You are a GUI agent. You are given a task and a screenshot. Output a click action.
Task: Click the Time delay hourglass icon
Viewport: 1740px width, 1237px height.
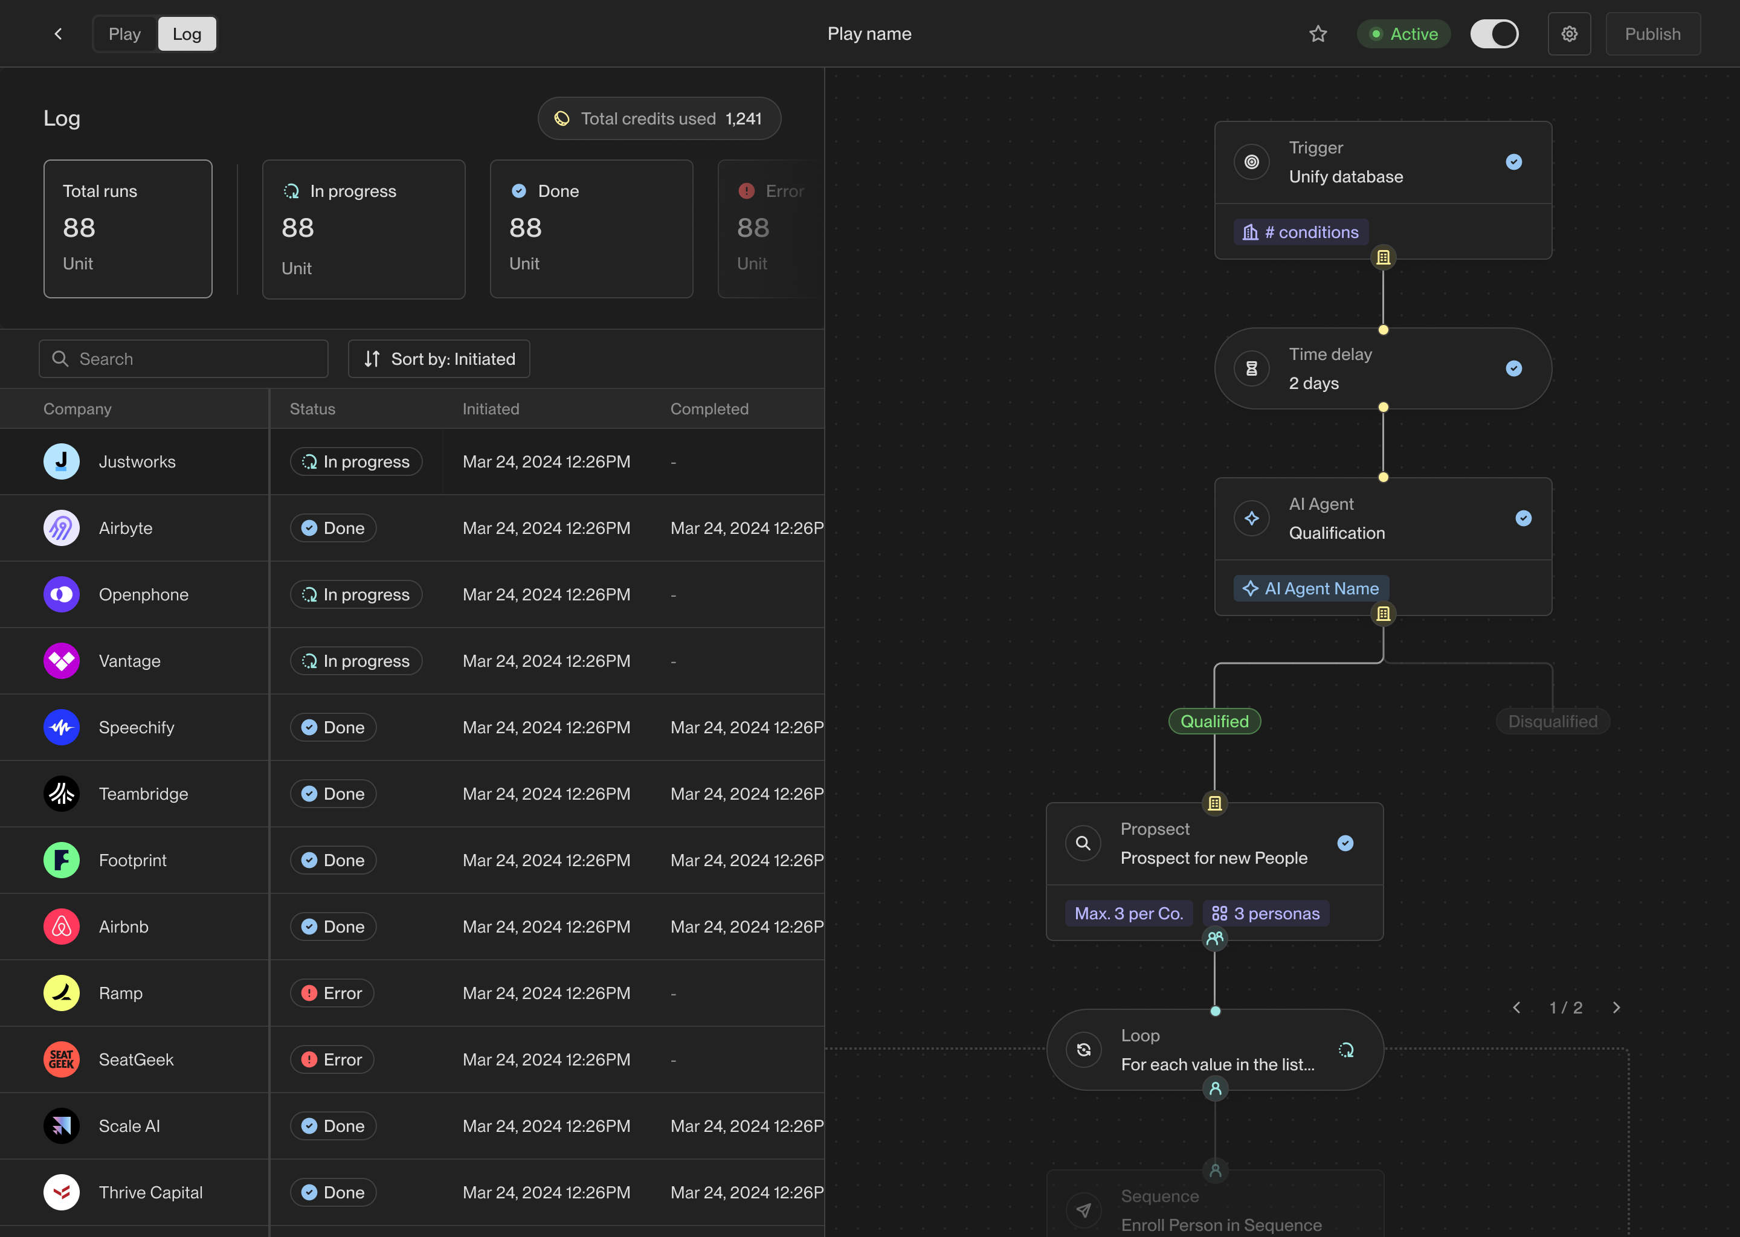pyautogui.click(x=1251, y=368)
